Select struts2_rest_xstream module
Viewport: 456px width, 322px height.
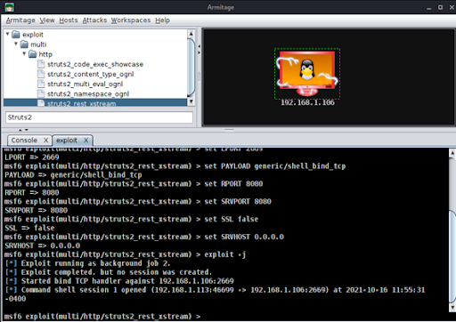(x=82, y=103)
